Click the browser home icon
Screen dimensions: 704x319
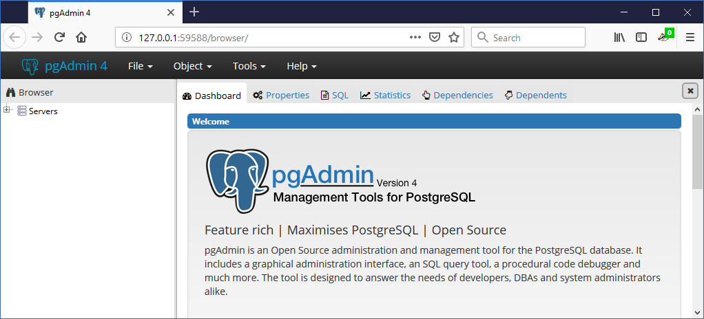pyautogui.click(x=81, y=37)
